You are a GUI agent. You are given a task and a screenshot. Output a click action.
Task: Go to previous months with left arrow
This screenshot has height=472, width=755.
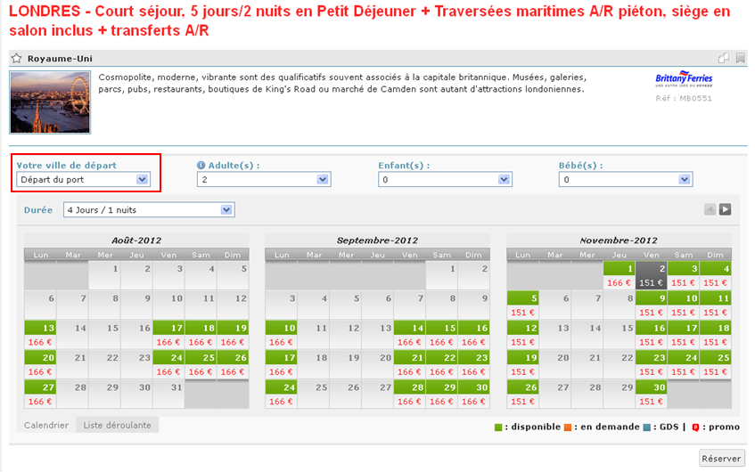click(x=710, y=209)
